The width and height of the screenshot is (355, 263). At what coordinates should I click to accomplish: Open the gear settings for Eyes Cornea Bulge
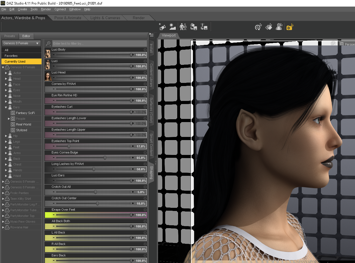click(145, 153)
